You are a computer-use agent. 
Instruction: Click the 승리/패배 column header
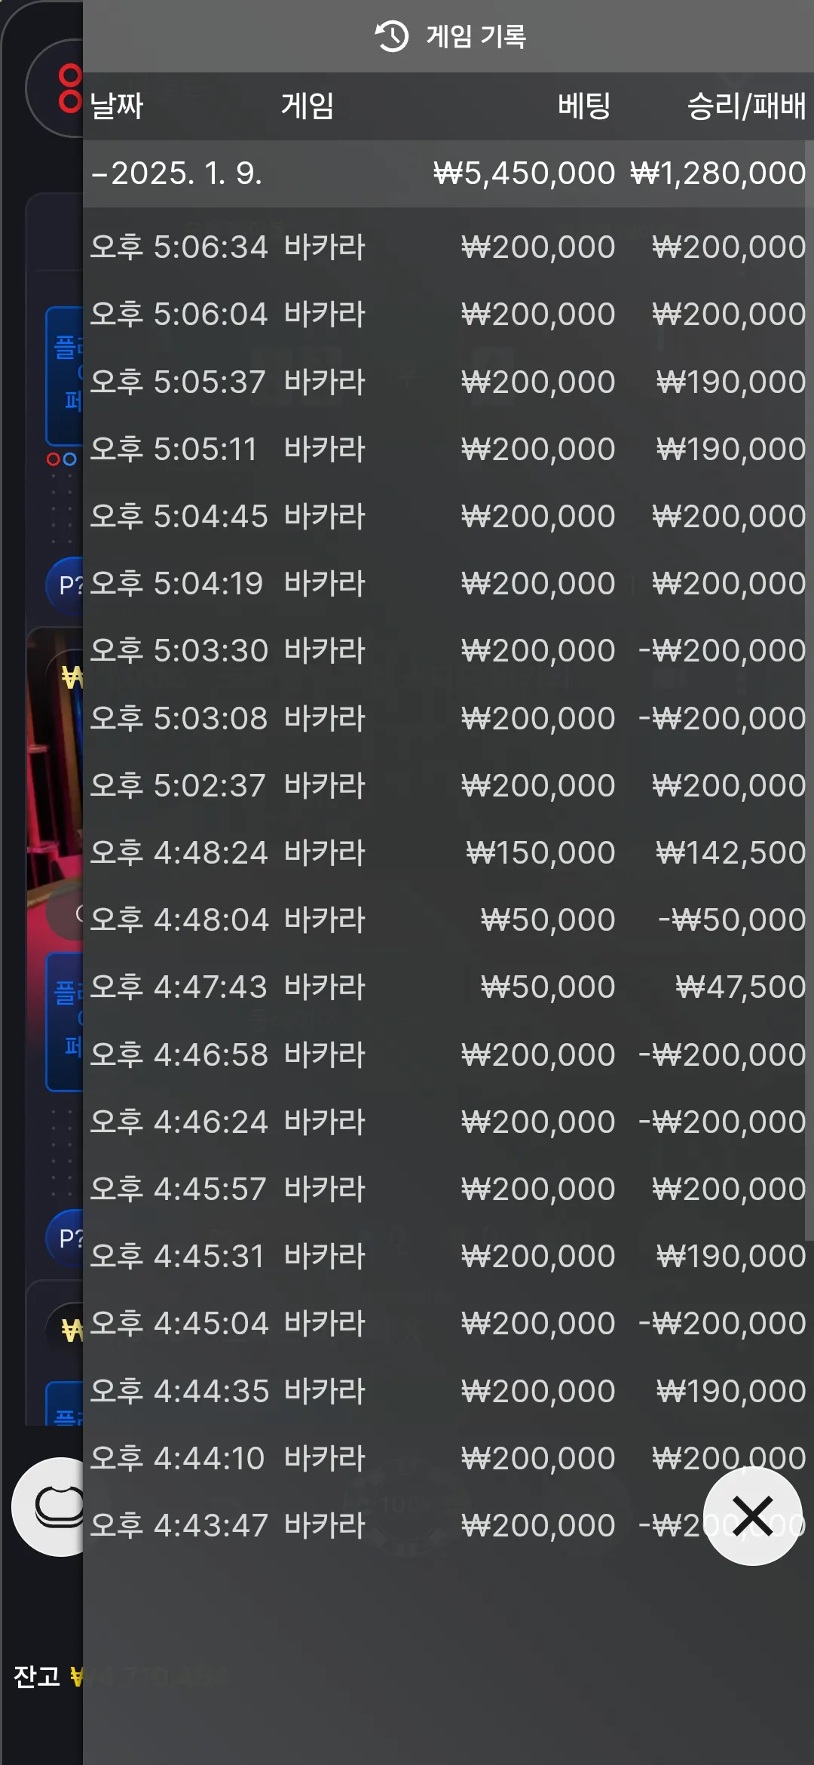click(x=746, y=106)
